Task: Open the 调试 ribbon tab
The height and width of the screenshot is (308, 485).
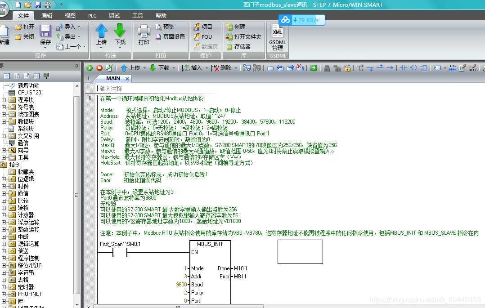Action: tap(114, 15)
